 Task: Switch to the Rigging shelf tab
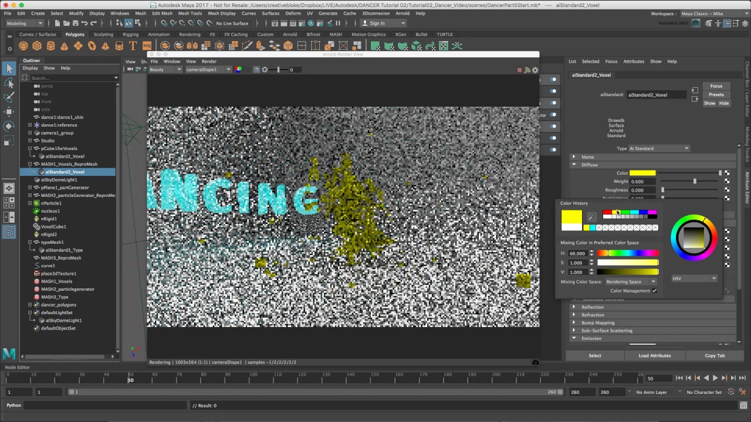(x=130, y=34)
